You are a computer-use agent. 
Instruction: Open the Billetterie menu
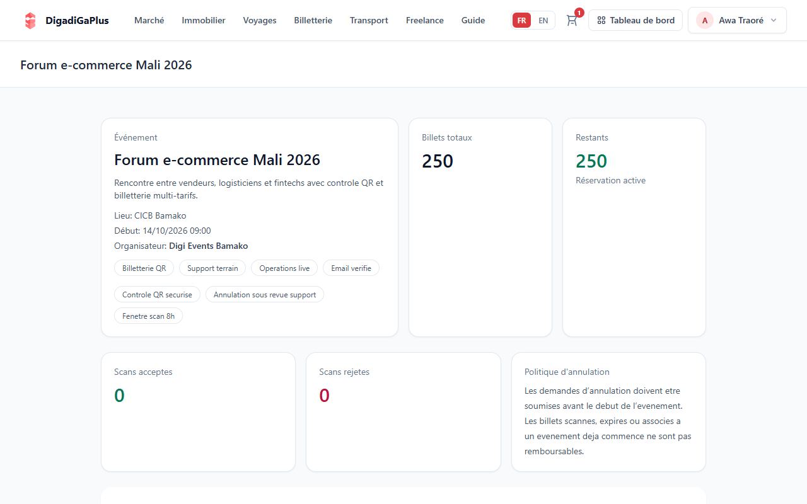[313, 20]
